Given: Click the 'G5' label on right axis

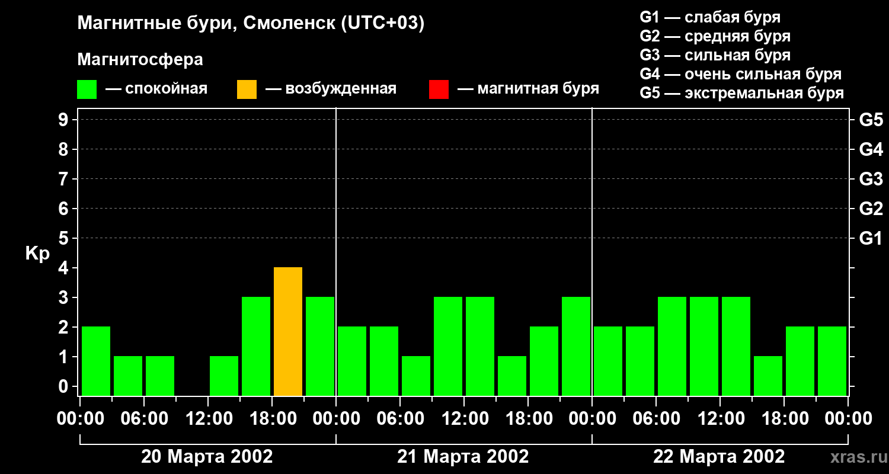Looking at the screenshot, I should 871,120.
